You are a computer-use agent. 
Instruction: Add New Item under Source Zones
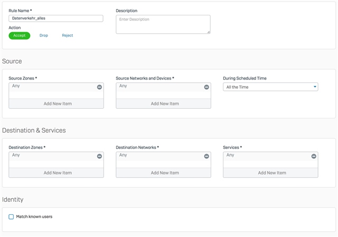click(57, 103)
